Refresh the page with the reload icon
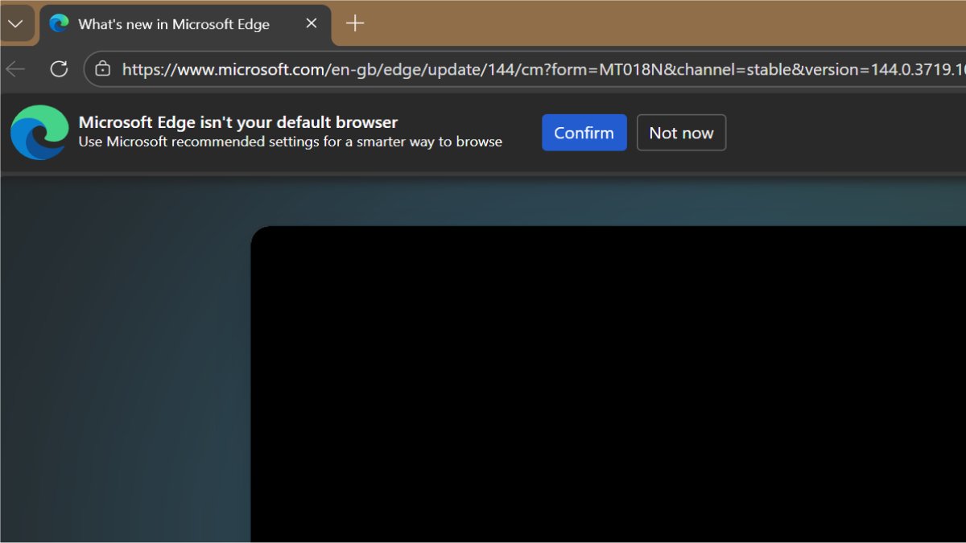Viewport: 966px width, 543px height. tap(59, 69)
